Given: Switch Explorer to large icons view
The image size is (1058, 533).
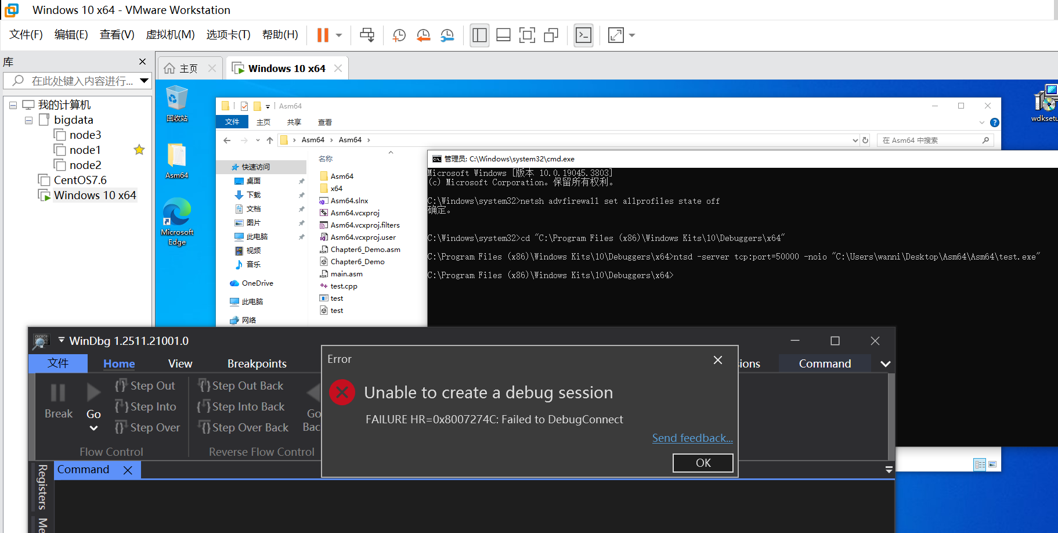Looking at the screenshot, I should 992,464.
